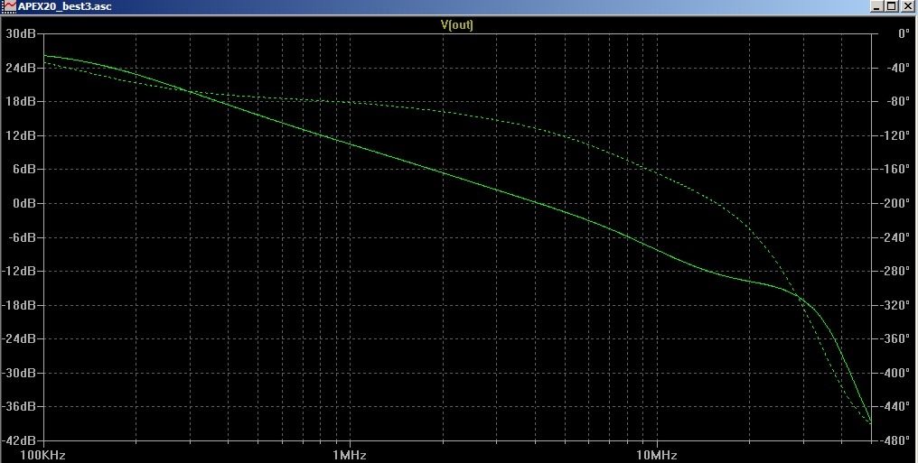This screenshot has height=463, width=918.
Task: Minimize the APEX20_best3.asc plot window
Action: pyautogui.click(x=876, y=6)
